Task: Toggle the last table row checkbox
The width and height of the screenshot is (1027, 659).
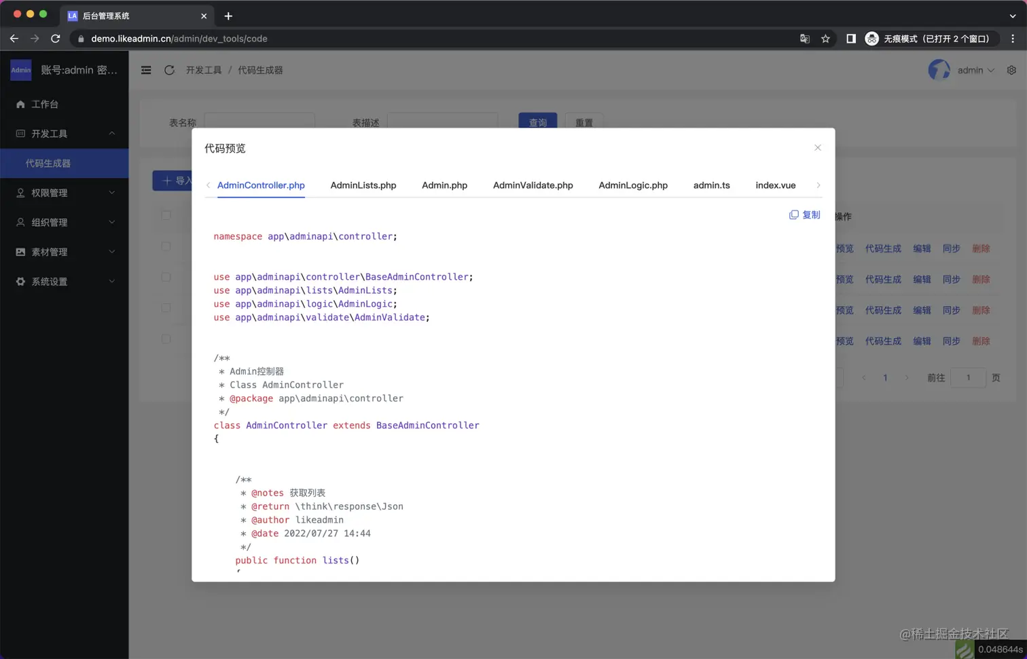Action: [166, 339]
